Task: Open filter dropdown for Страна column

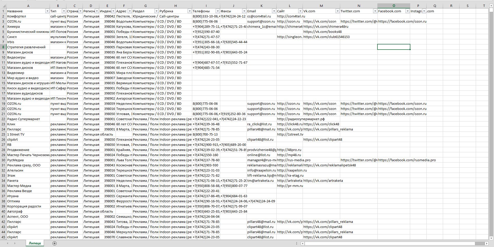Action: [x=80, y=11]
